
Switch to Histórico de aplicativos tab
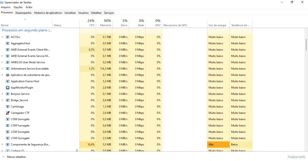pyautogui.click(x=48, y=13)
